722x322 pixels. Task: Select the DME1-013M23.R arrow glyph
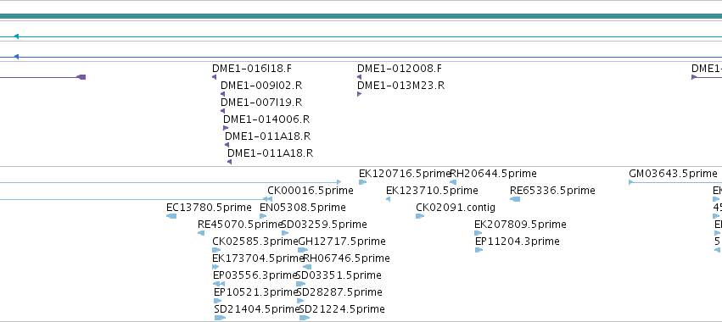click(x=360, y=94)
